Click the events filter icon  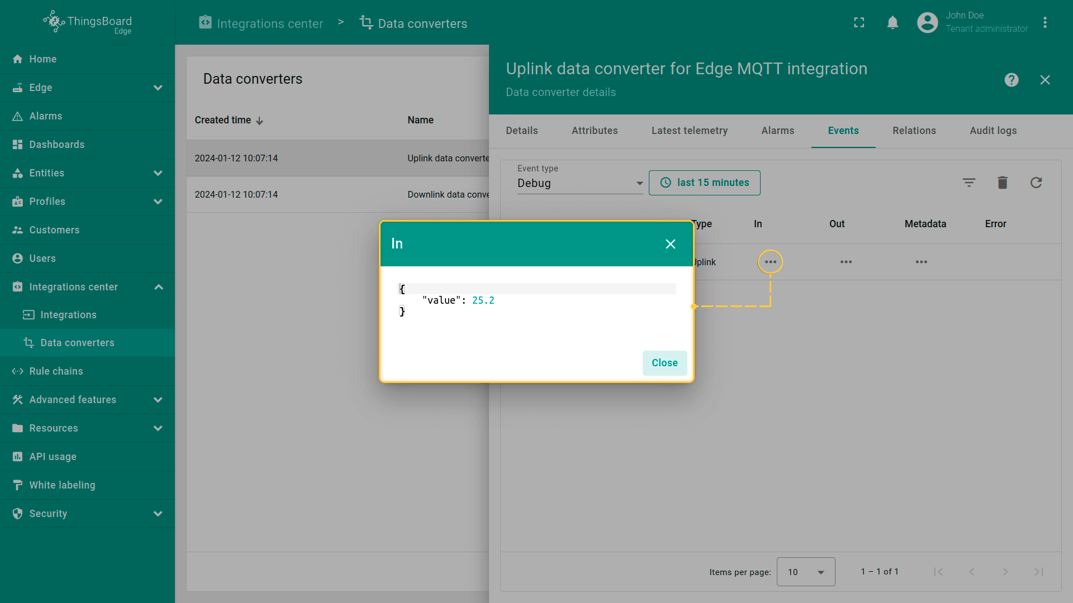click(968, 183)
